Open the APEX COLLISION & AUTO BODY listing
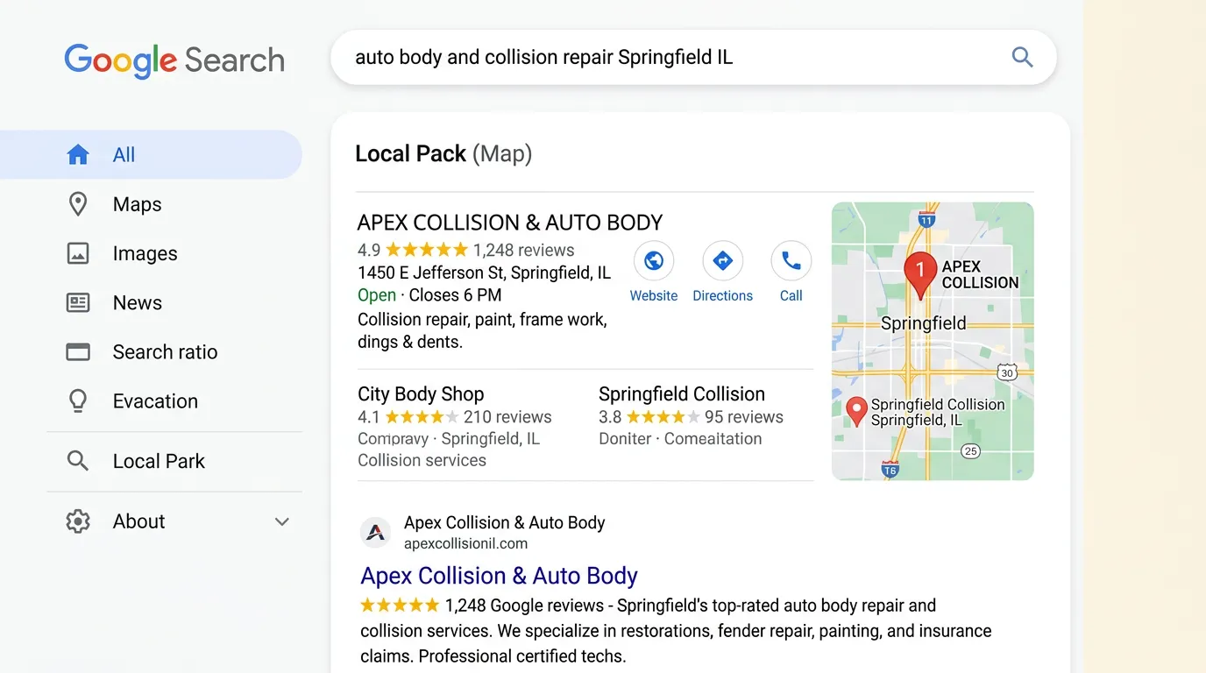1206x673 pixels. pyautogui.click(x=510, y=223)
